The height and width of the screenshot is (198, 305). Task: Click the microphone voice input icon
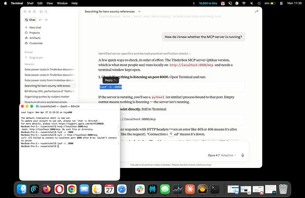[243, 155]
